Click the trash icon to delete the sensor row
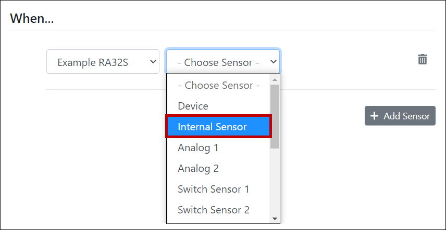Viewport: 446px width, 230px height. (x=423, y=59)
